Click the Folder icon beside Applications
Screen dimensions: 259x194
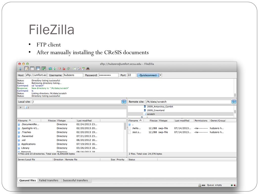[x=19, y=144]
